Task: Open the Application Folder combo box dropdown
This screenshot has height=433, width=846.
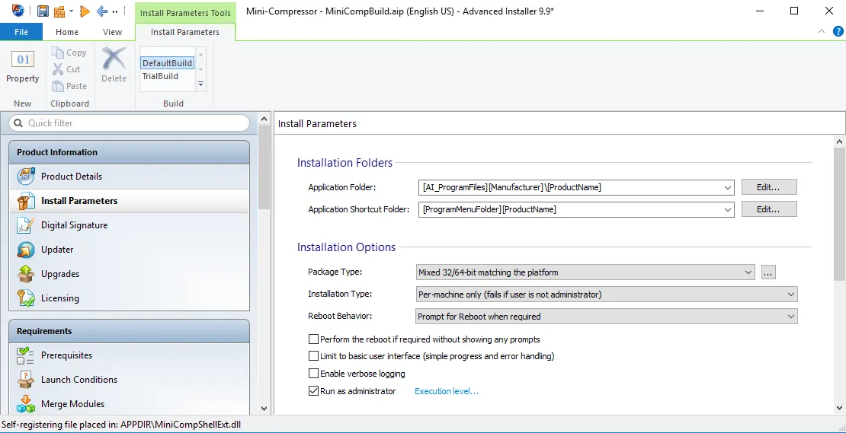Action: point(728,187)
